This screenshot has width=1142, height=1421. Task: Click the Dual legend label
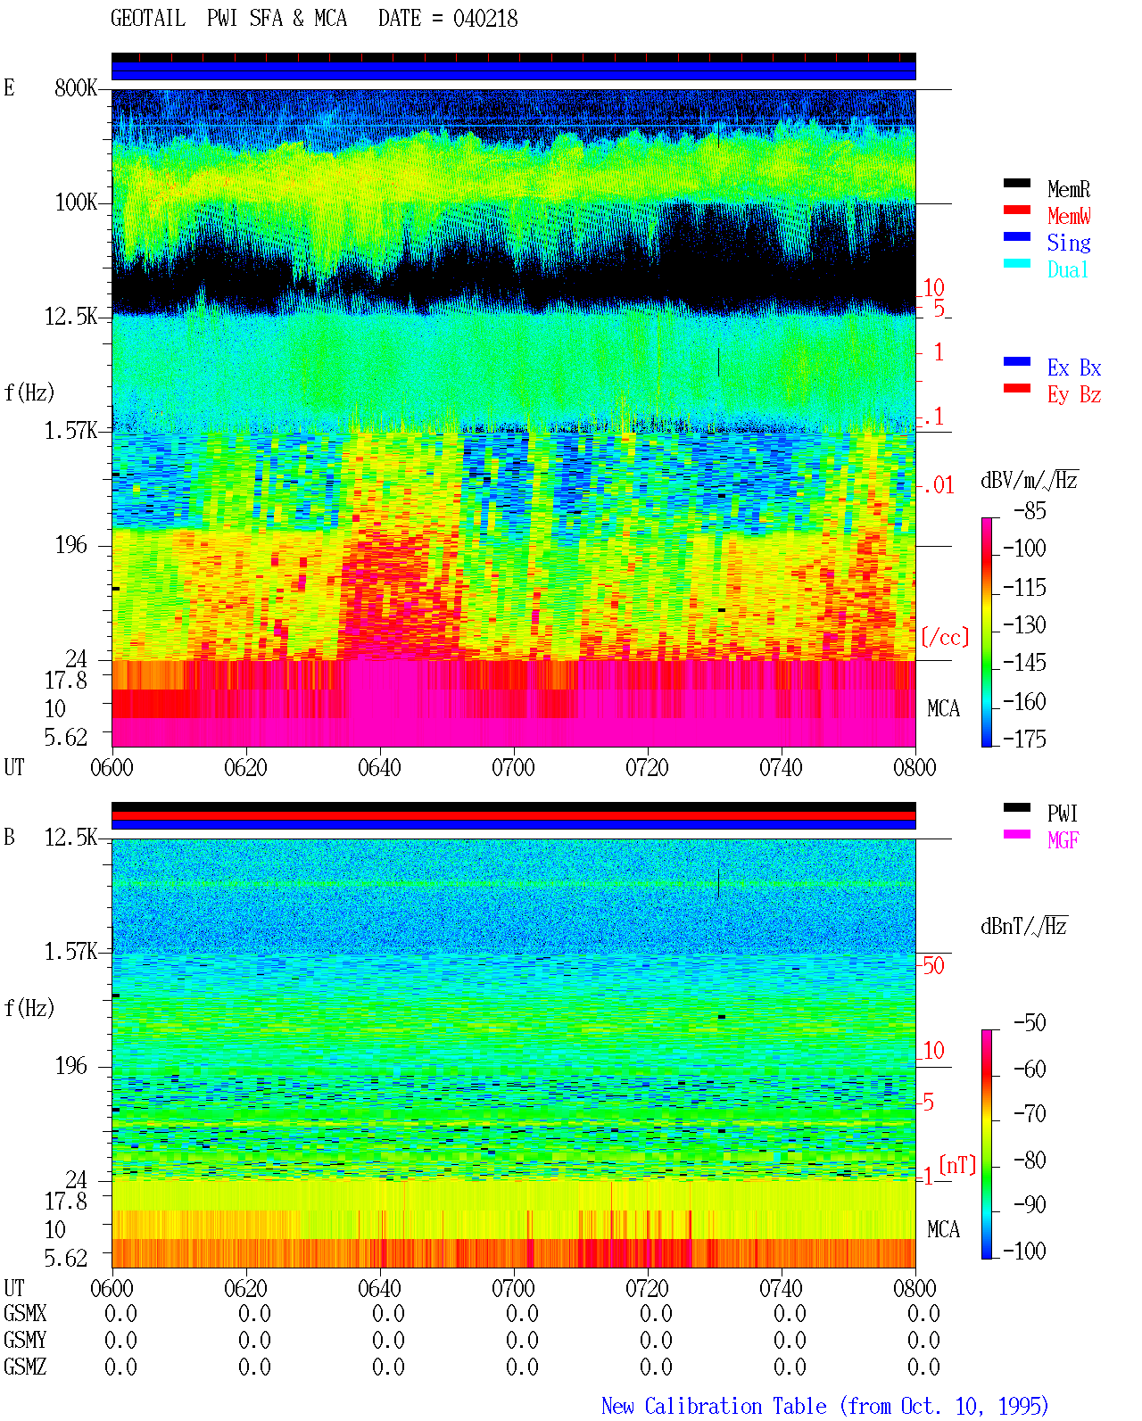coord(1069,269)
